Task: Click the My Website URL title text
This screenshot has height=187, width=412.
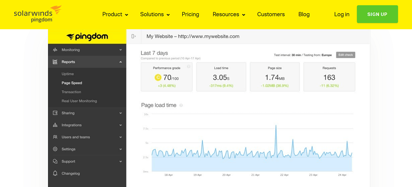Action: pos(193,37)
